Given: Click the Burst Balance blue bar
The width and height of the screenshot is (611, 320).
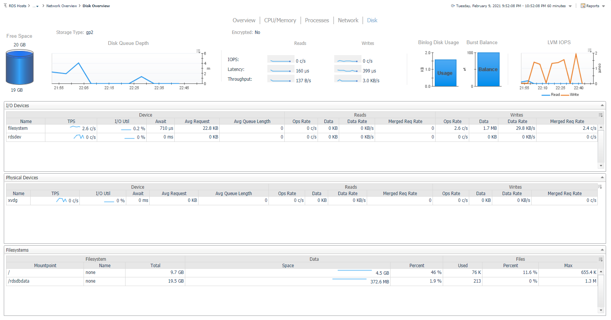Looking at the screenshot, I should pyautogui.click(x=488, y=69).
